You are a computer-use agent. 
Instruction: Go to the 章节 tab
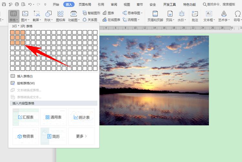click(140, 5)
